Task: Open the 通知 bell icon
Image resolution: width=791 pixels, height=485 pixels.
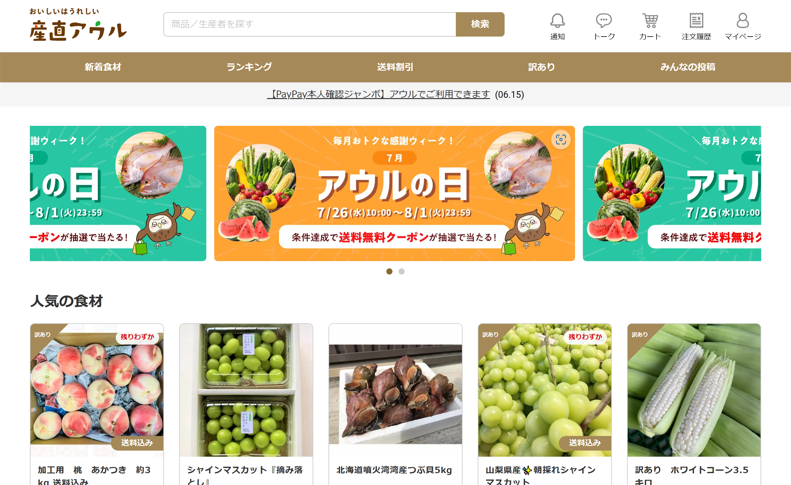Action: [557, 21]
